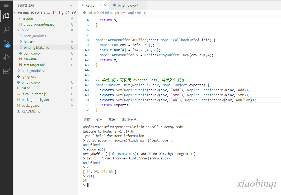This screenshot has width=281, height=195.
Task: Click the New Folder icon in the explorer header
Action: (x=61, y=13)
